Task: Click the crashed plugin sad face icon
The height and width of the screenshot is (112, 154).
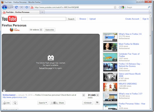Action: click(51, 58)
